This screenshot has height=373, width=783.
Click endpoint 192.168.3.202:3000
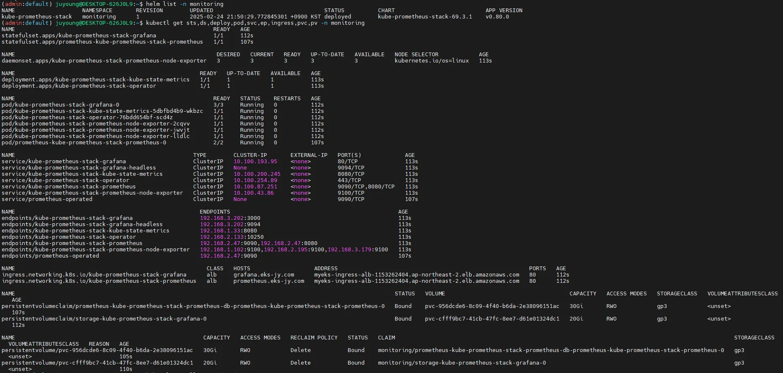[230, 218]
